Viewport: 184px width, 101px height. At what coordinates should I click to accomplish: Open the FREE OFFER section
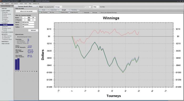(x=6, y=44)
